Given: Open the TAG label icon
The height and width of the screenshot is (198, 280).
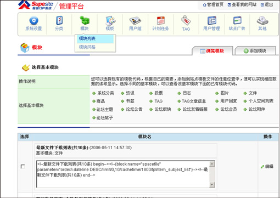Looking at the screenshot, I should pos(186,20).
